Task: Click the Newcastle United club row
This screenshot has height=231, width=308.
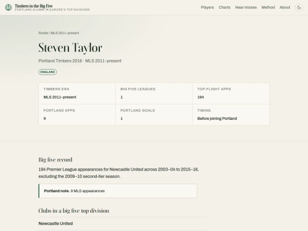Action: (x=123, y=224)
